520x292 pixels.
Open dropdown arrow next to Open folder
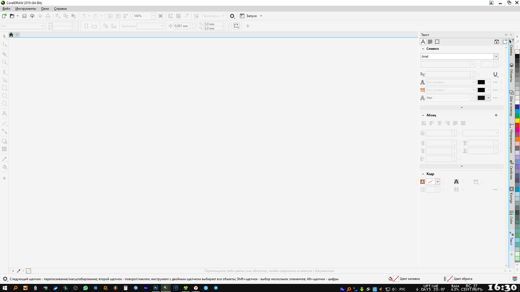pos(18,16)
